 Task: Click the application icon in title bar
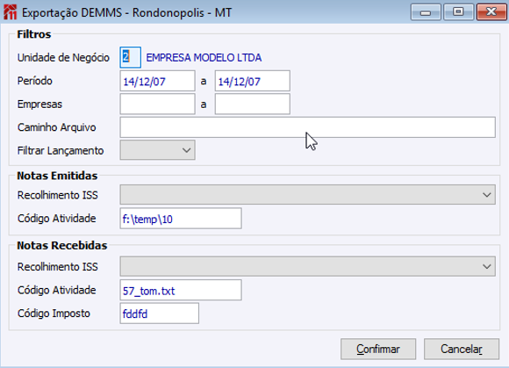pyautogui.click(x=10, y=12)
